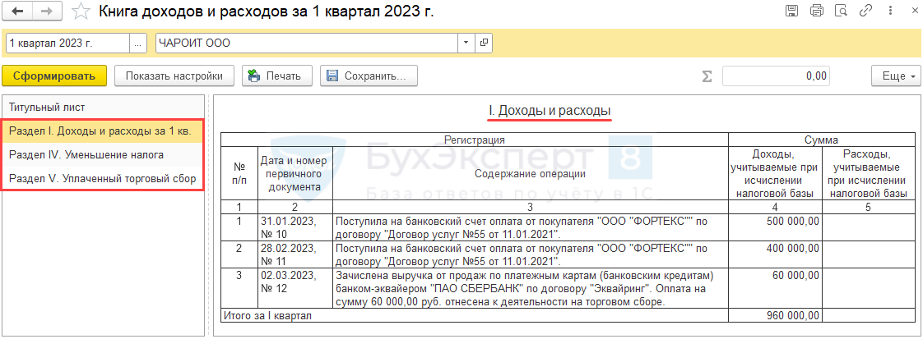Image resolution: width=923 pixels, height=339 pixels.
Task: Click 'Итого за I квартал' row label
Action: tap(475, 315)
